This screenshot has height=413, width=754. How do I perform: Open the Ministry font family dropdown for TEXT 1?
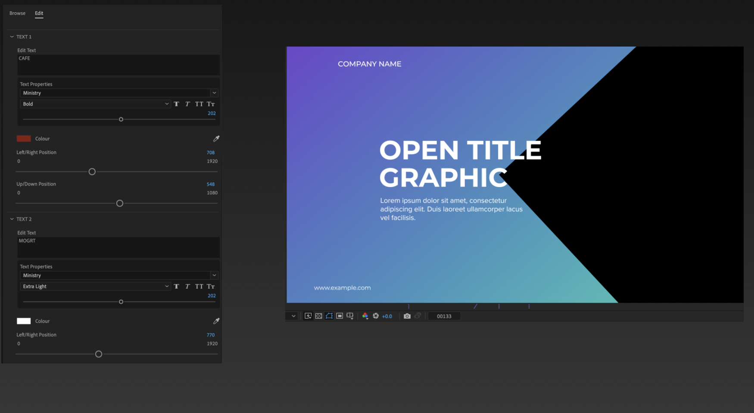tap(119, 93)
